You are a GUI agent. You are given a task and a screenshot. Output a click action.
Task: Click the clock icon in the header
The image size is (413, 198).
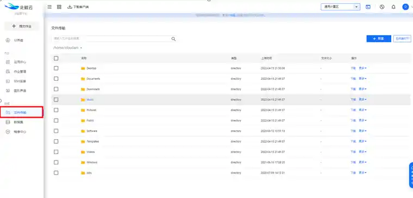[382, 7]
